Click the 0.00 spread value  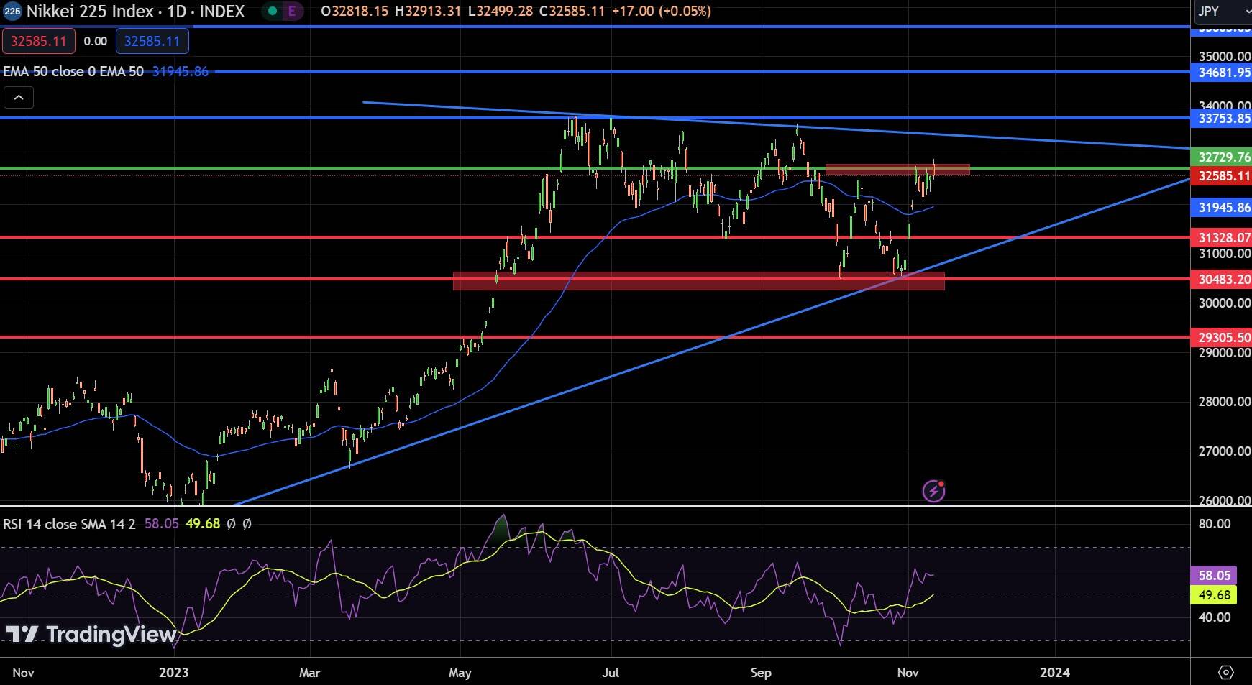click(96, 41)
